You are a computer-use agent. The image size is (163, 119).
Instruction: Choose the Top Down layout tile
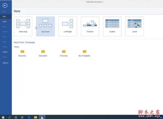tap(45, 27)
